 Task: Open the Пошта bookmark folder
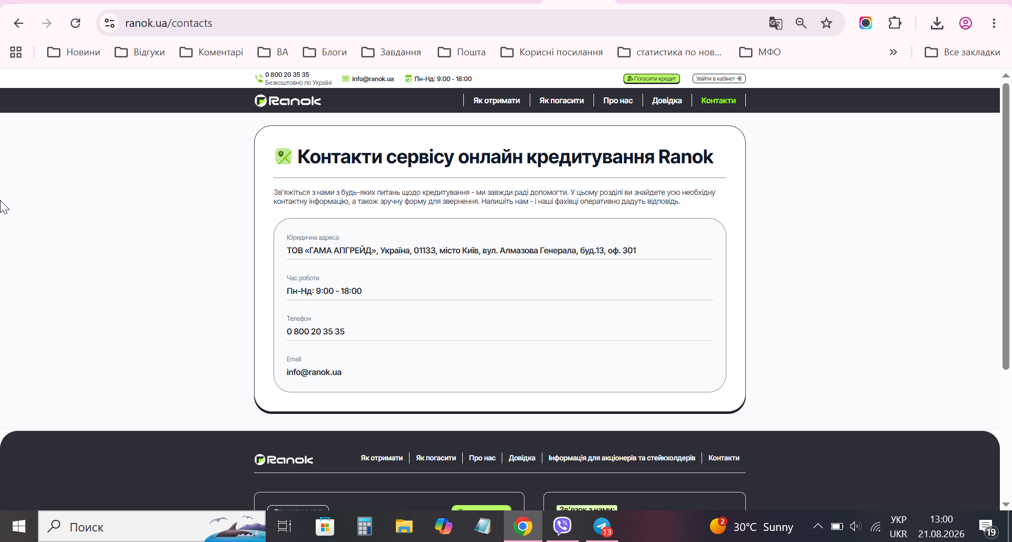point(462,52)
